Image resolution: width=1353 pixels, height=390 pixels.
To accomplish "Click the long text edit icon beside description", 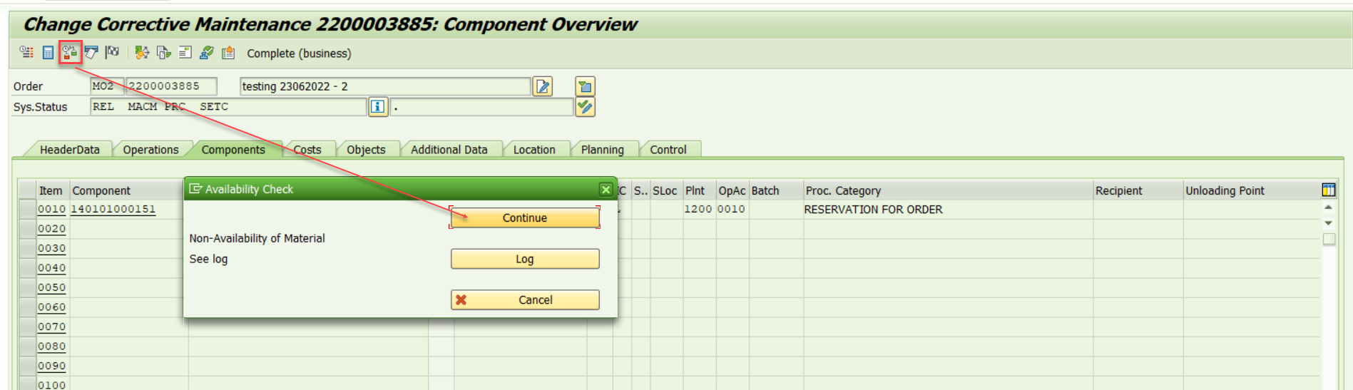I will click(543, 86).
